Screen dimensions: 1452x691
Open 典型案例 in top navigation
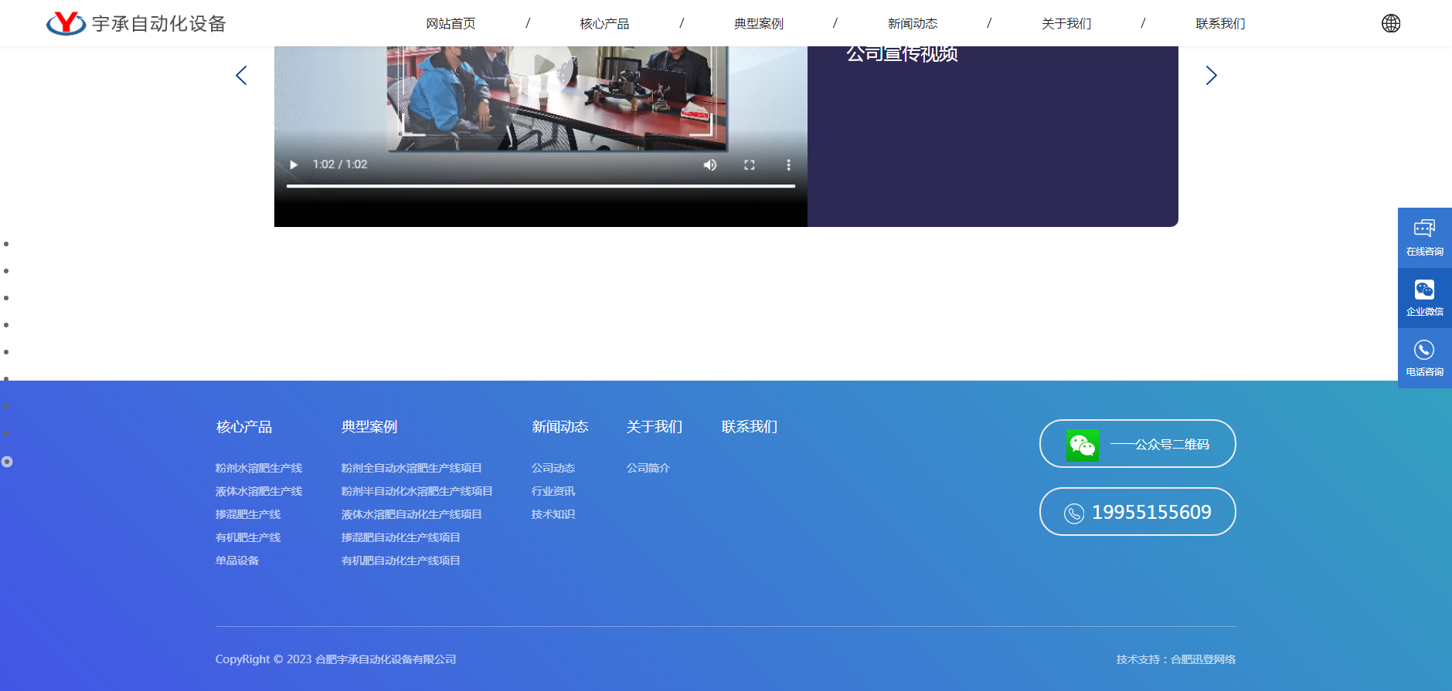758,24
